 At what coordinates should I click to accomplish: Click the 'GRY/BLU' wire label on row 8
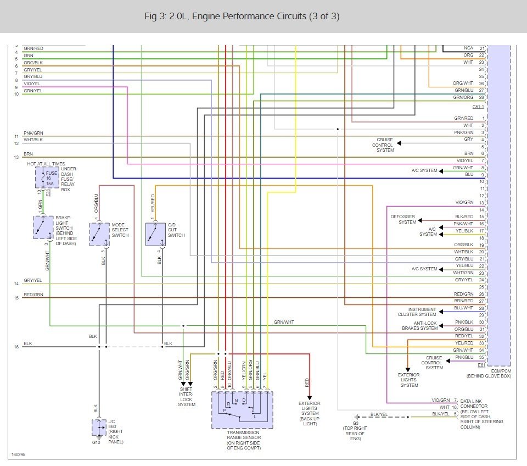click(x=33, y=76)
